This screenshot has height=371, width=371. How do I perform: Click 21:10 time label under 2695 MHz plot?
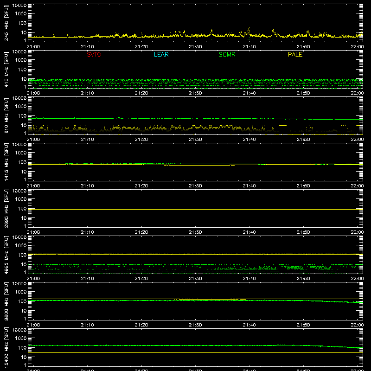87,232
